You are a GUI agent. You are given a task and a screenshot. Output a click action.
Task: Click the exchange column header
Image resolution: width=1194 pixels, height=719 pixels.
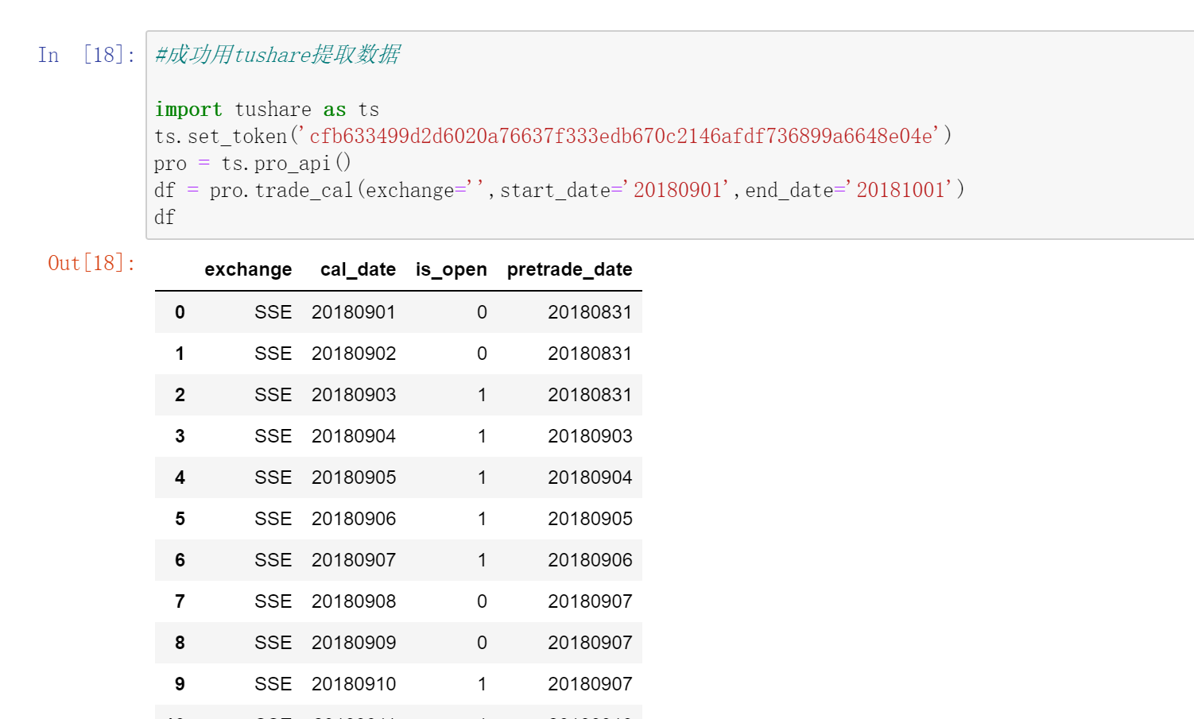tap(248, 270)
